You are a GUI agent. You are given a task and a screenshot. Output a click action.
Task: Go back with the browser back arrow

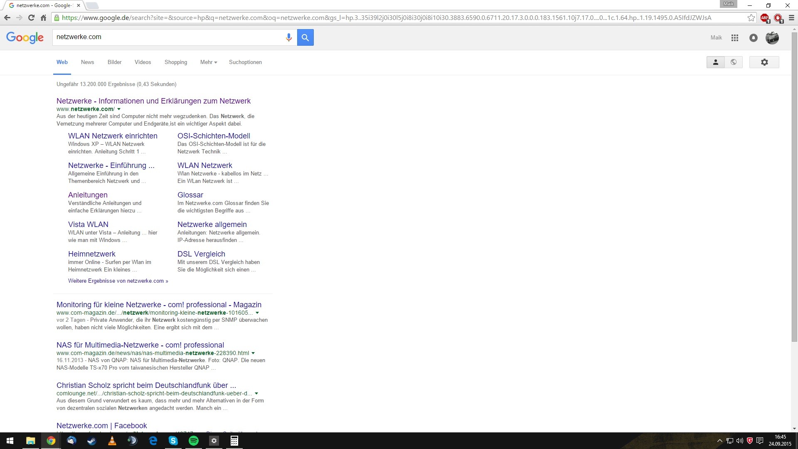pyautogui.click(x=7, y=18)
